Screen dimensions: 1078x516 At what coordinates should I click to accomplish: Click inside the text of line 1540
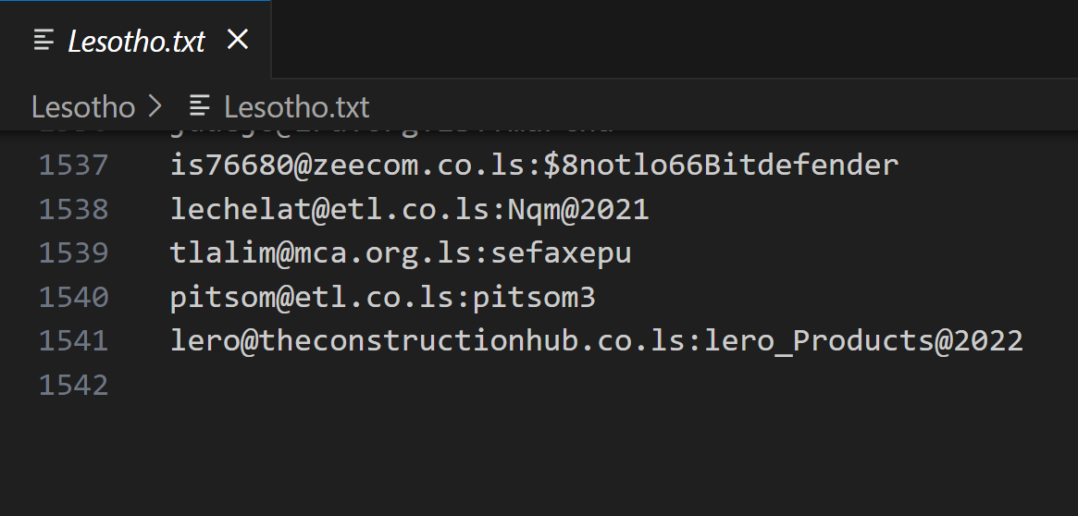(x=382, y=297)
